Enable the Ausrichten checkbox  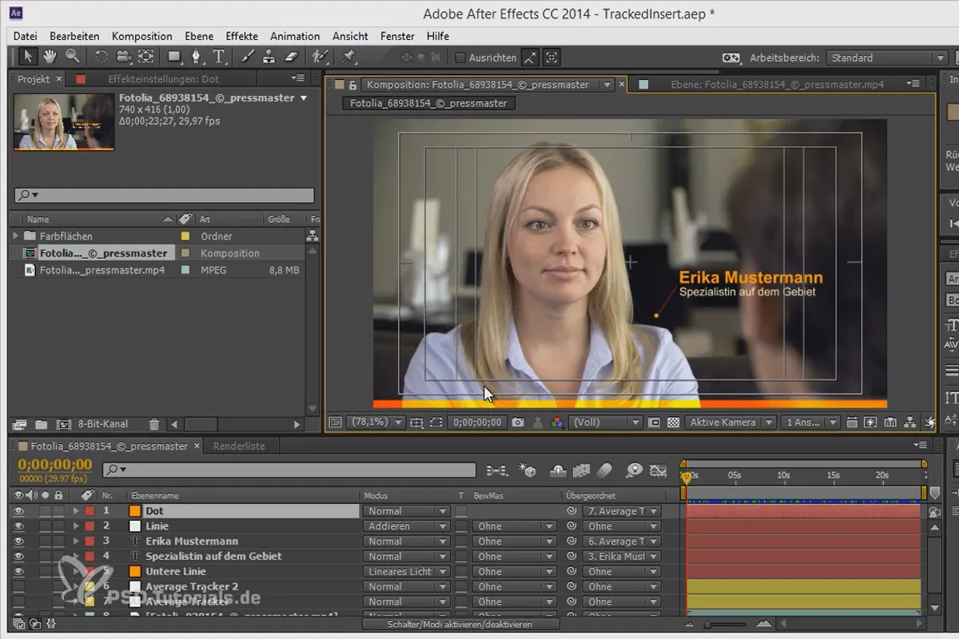(x=460, y=58)
